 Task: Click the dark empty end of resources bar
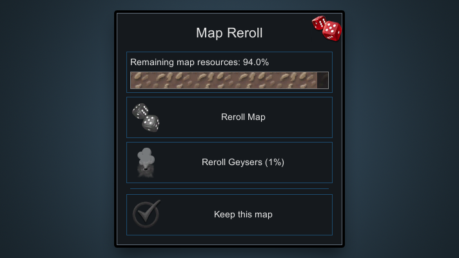point(322,80)
